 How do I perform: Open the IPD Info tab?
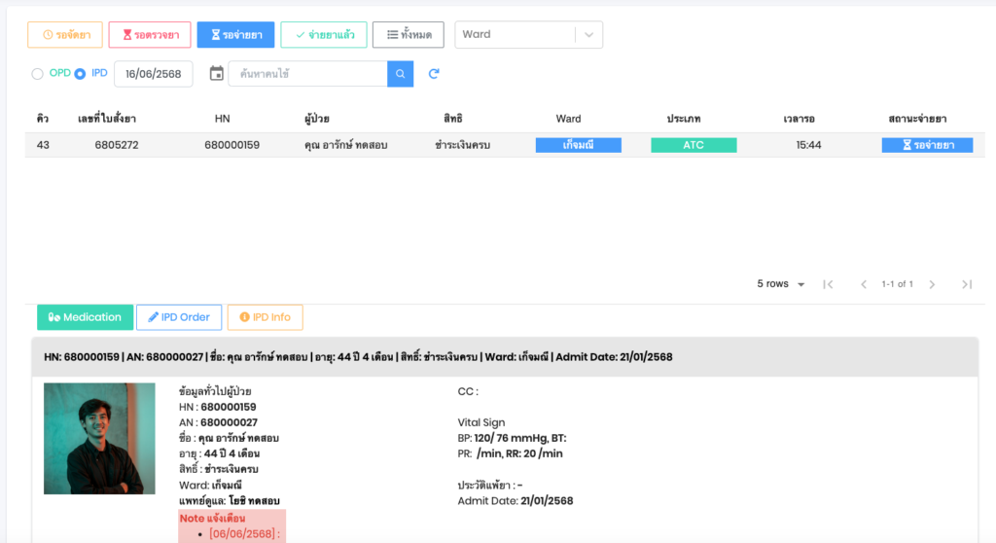coord(266,317)
